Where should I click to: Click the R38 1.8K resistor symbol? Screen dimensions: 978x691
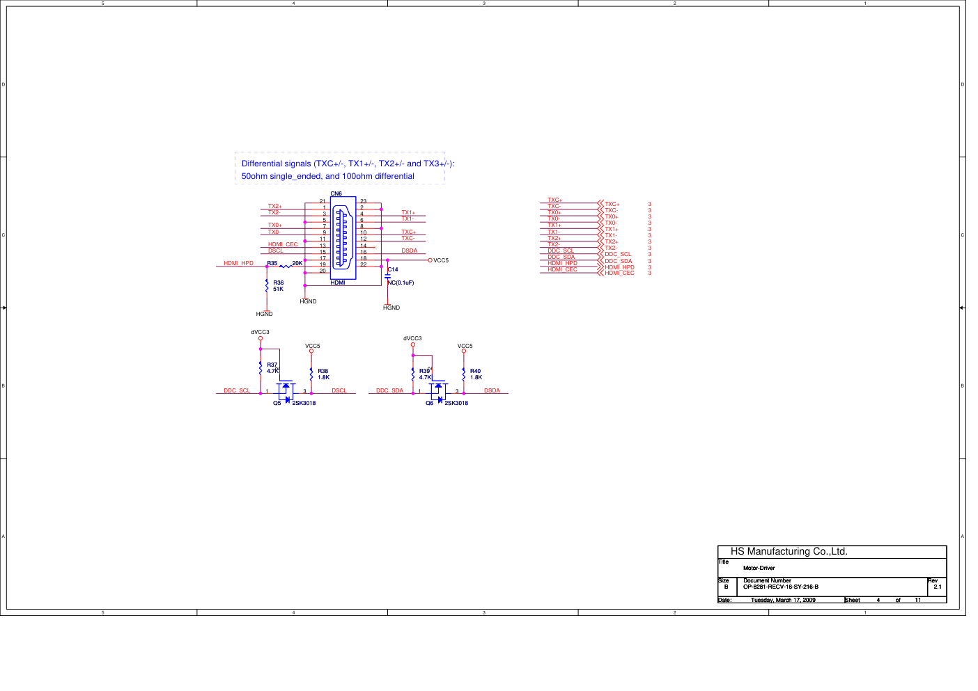(x=311, y=374)
